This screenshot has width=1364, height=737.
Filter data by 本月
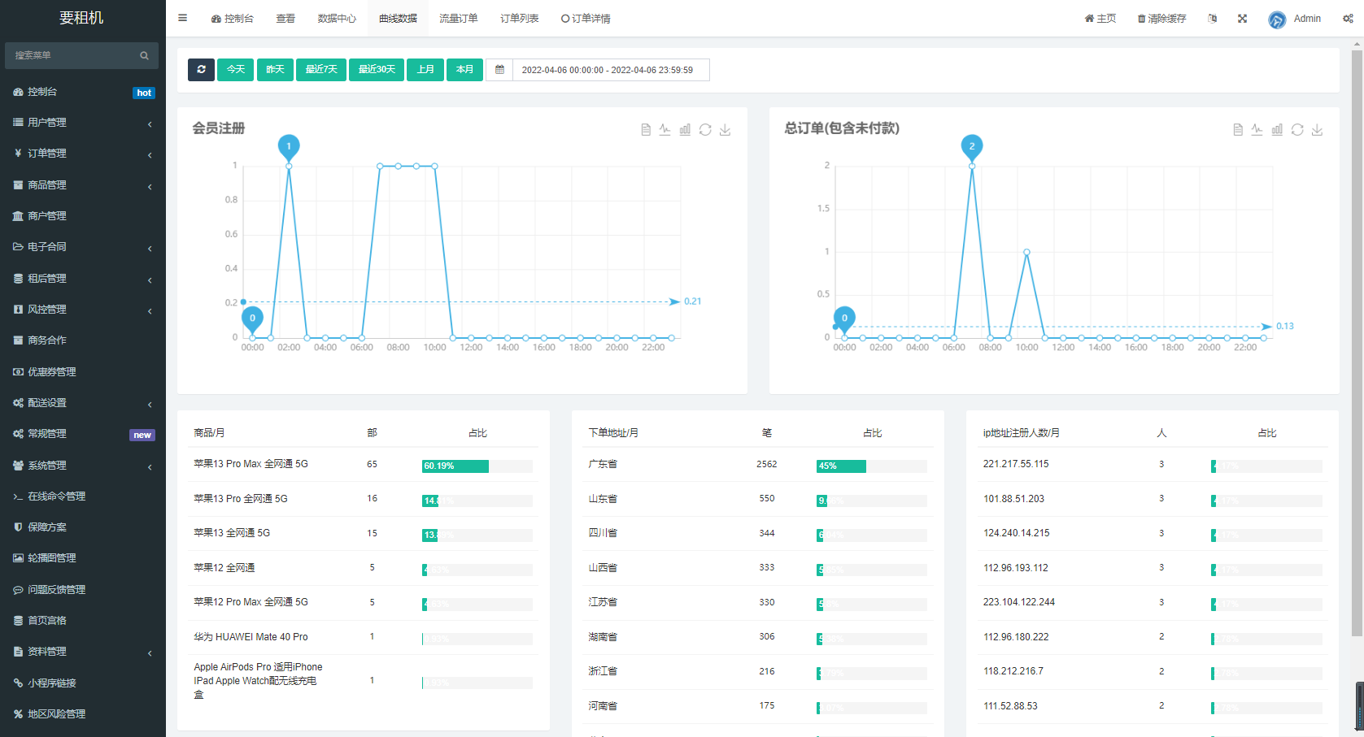point(464,70)
